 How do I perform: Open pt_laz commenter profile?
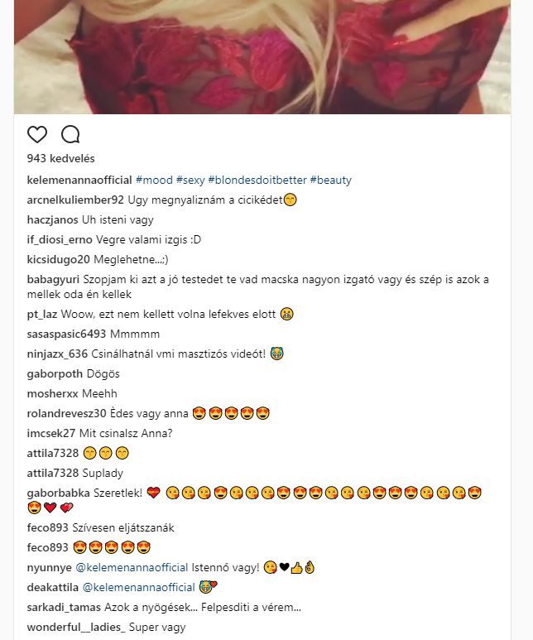coord(42,315)
